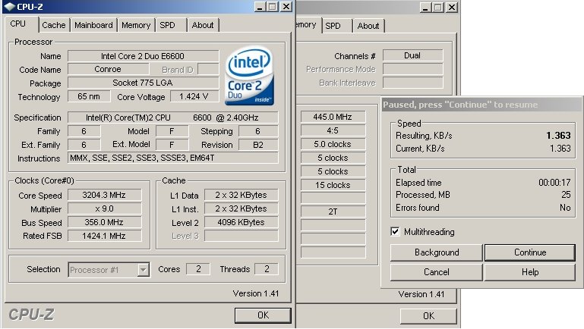Click the Multiplier value 'x 9.0'
Screen dimensions: 584x329
(x=104, y=208)
